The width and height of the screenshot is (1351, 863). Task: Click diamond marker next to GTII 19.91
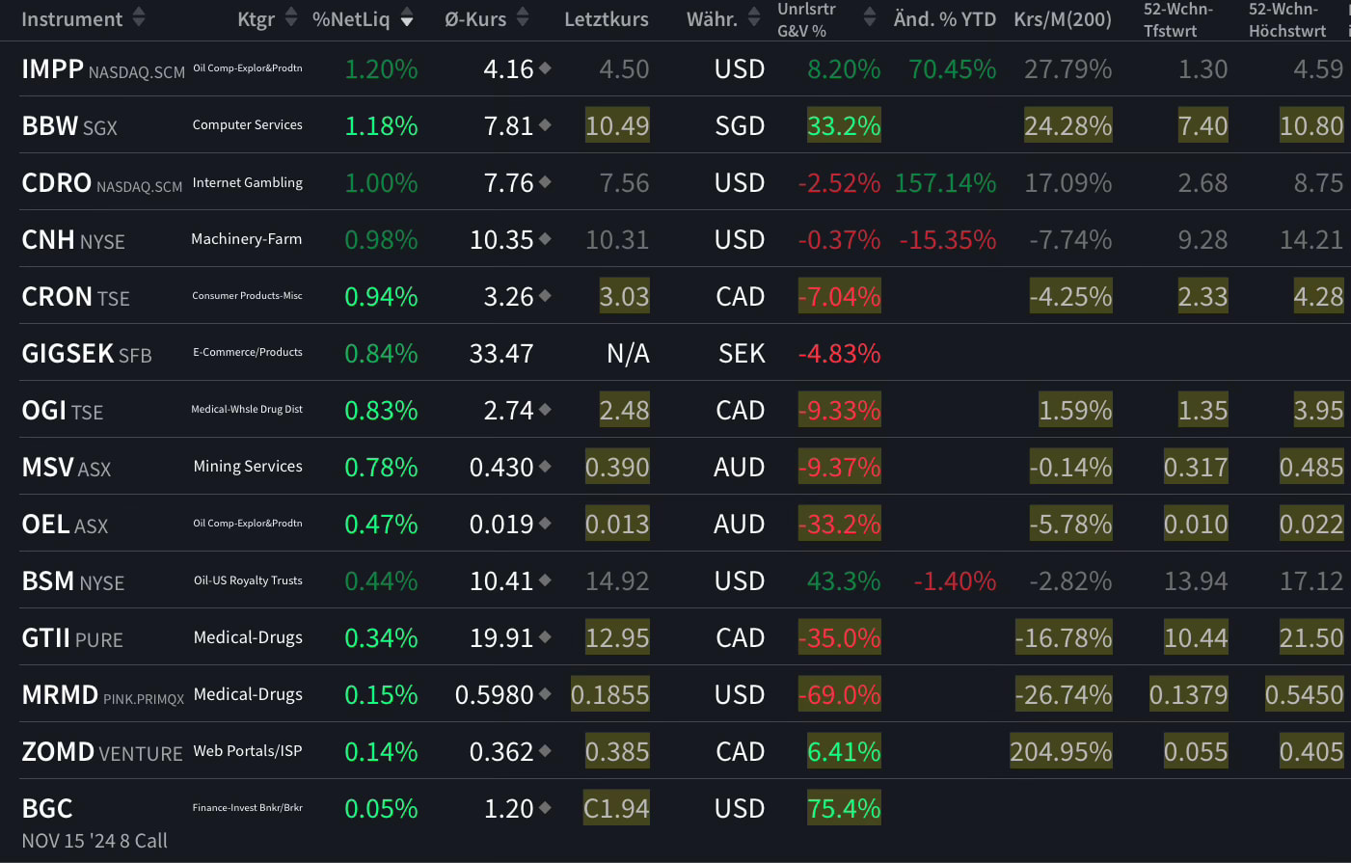[545, 637]
